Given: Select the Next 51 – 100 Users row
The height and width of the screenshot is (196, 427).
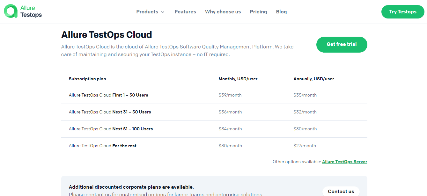Looking at the screenshot, I should (x=111, y=129).
